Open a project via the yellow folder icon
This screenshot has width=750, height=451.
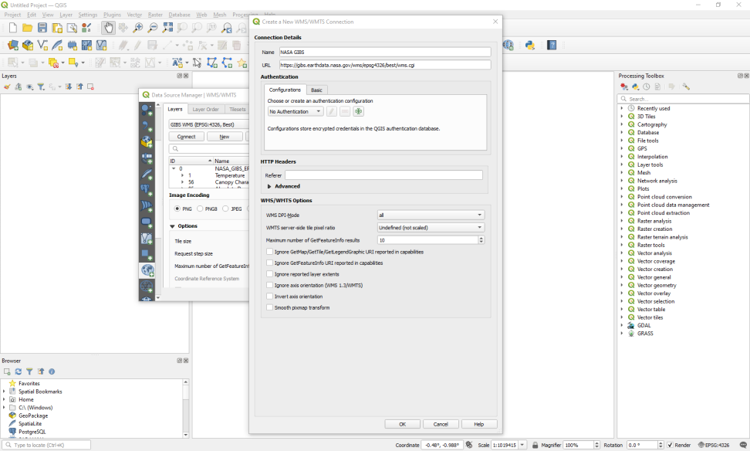28,28
